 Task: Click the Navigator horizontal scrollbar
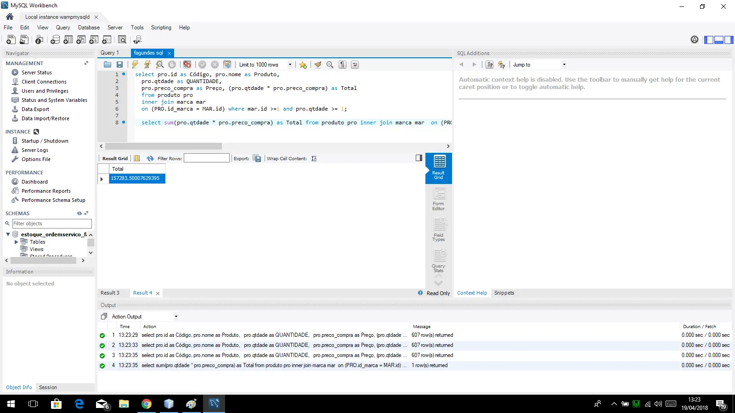tap(44, 260)
